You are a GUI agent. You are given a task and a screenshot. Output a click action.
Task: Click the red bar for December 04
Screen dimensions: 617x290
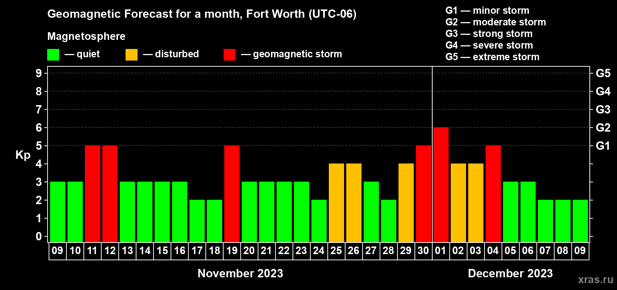493,194
